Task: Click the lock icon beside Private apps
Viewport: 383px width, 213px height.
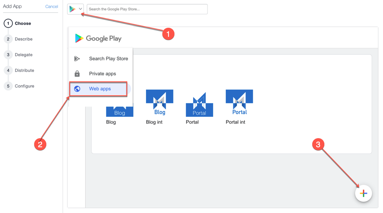Action: coord(77,74)
